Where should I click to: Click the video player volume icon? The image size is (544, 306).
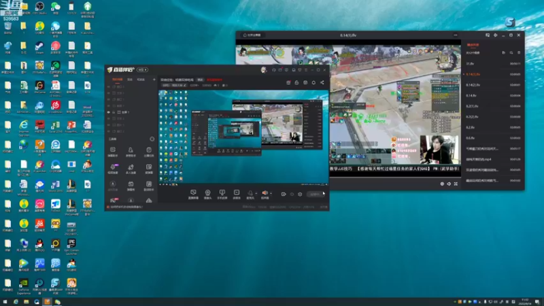(x=449, y=184)
